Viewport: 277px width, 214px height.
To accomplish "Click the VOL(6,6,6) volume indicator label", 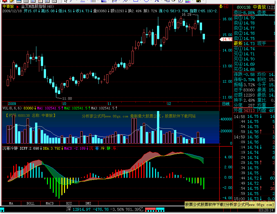I will (x=12, y=108).
